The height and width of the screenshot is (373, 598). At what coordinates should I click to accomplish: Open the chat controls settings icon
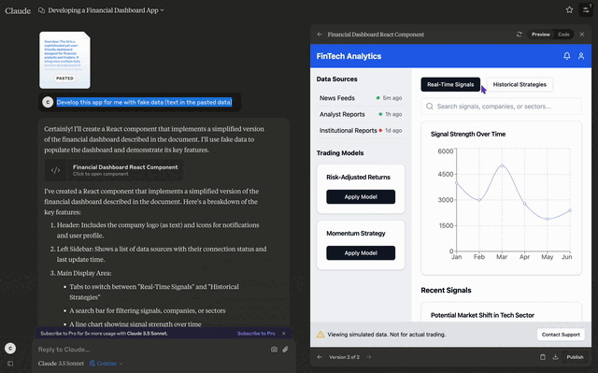[586, 10]
